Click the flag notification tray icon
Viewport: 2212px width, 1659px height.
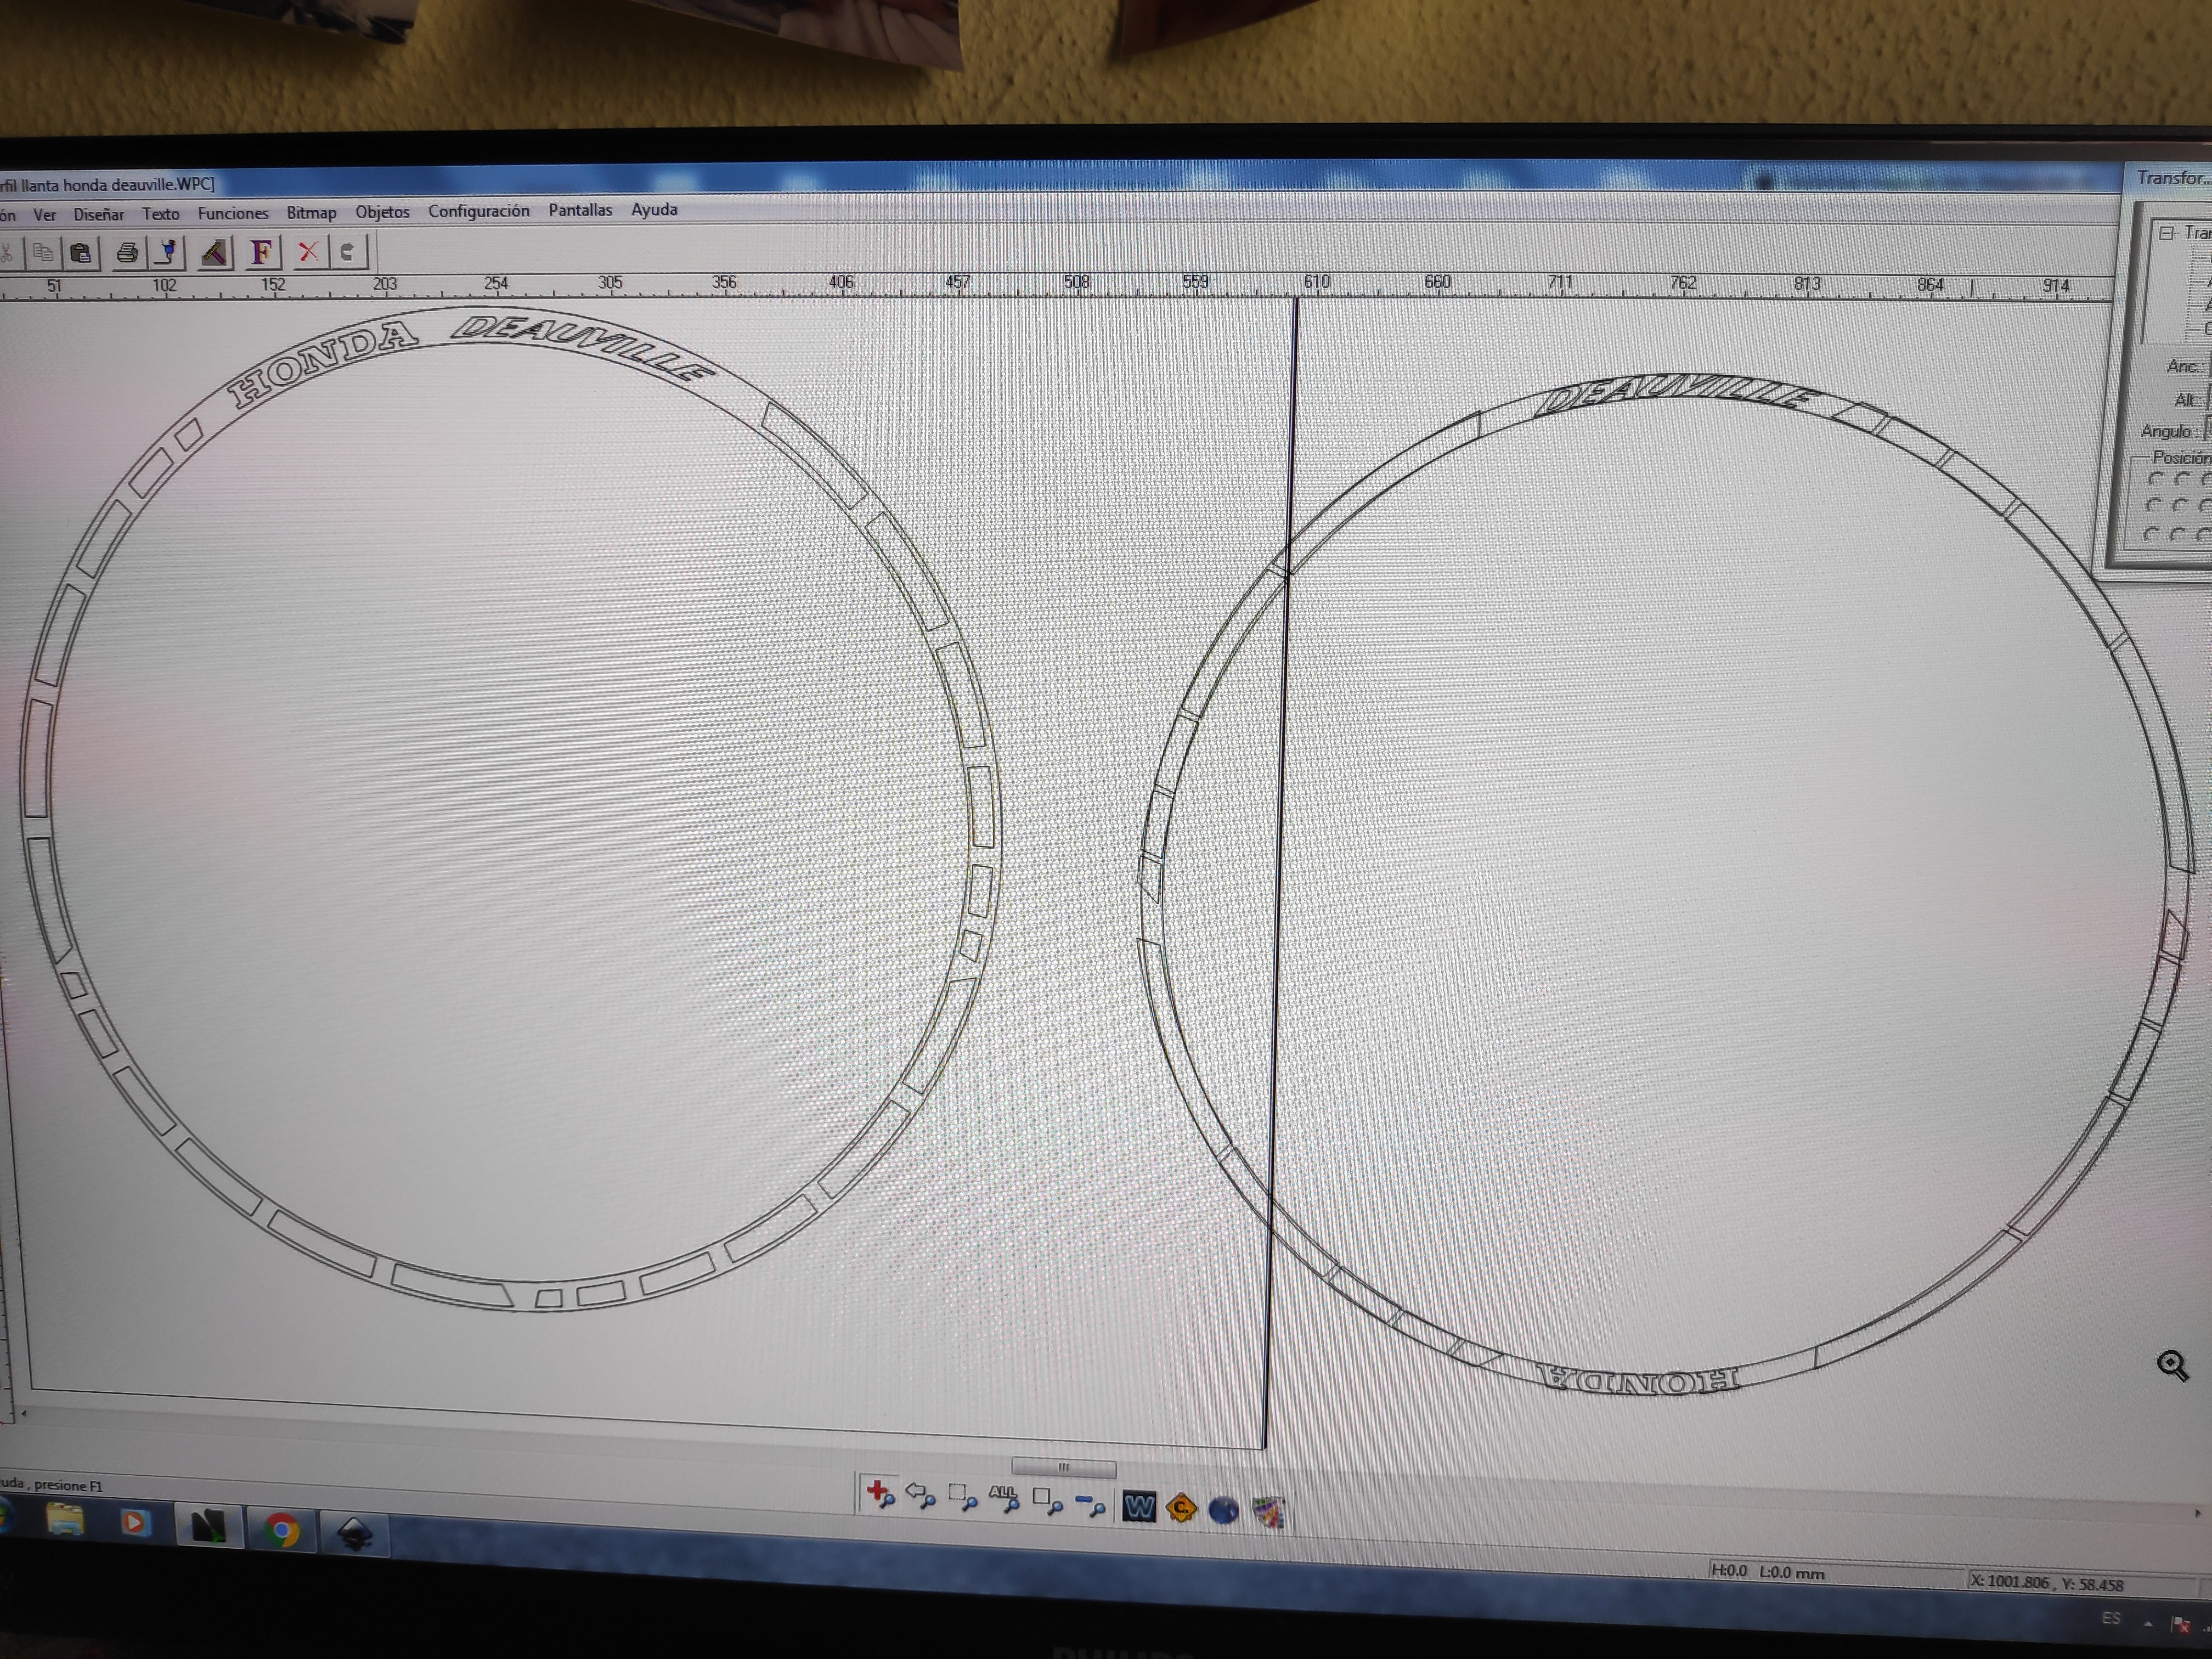click(2180, 1625)
